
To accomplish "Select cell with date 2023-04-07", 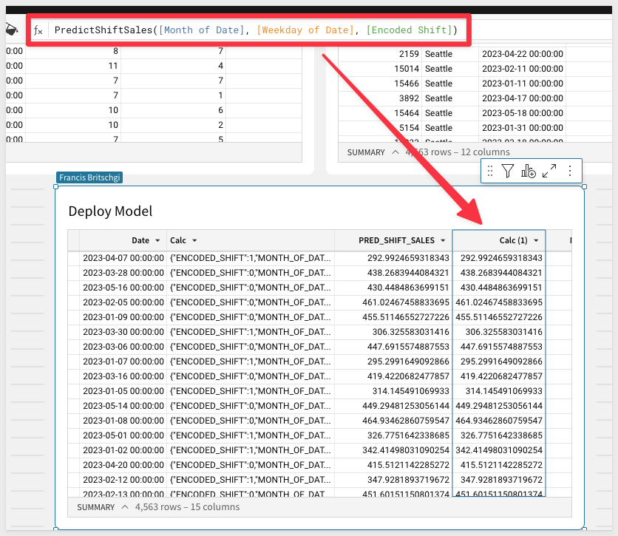I will tap(123, 258).
